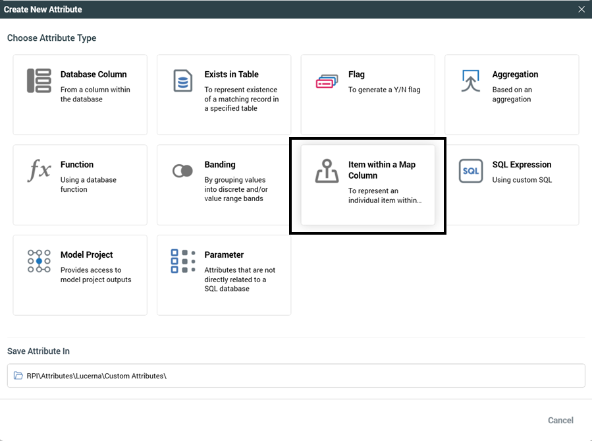
Task: Select the Banding overlapping circles icon
Action: click(182, 171)
